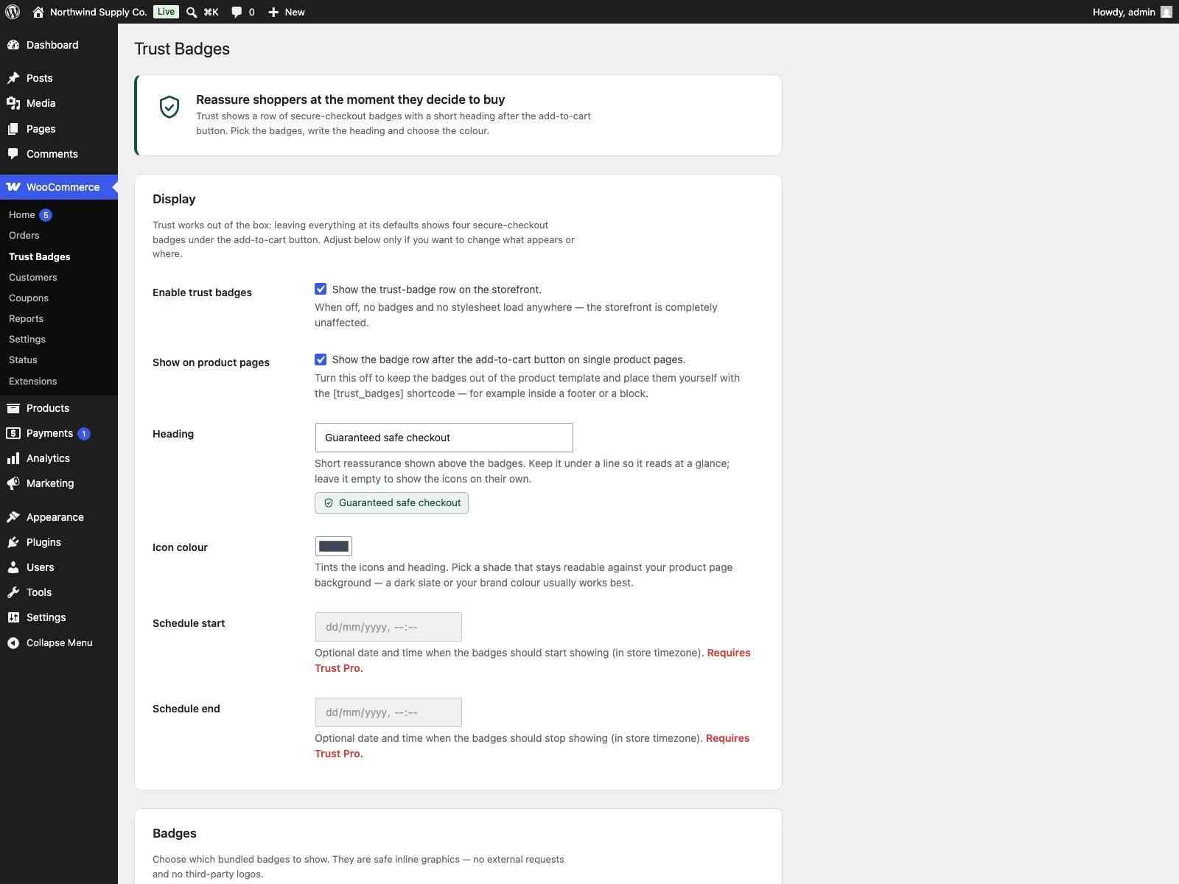Click the admin avatar icon

click(1166, 12)
